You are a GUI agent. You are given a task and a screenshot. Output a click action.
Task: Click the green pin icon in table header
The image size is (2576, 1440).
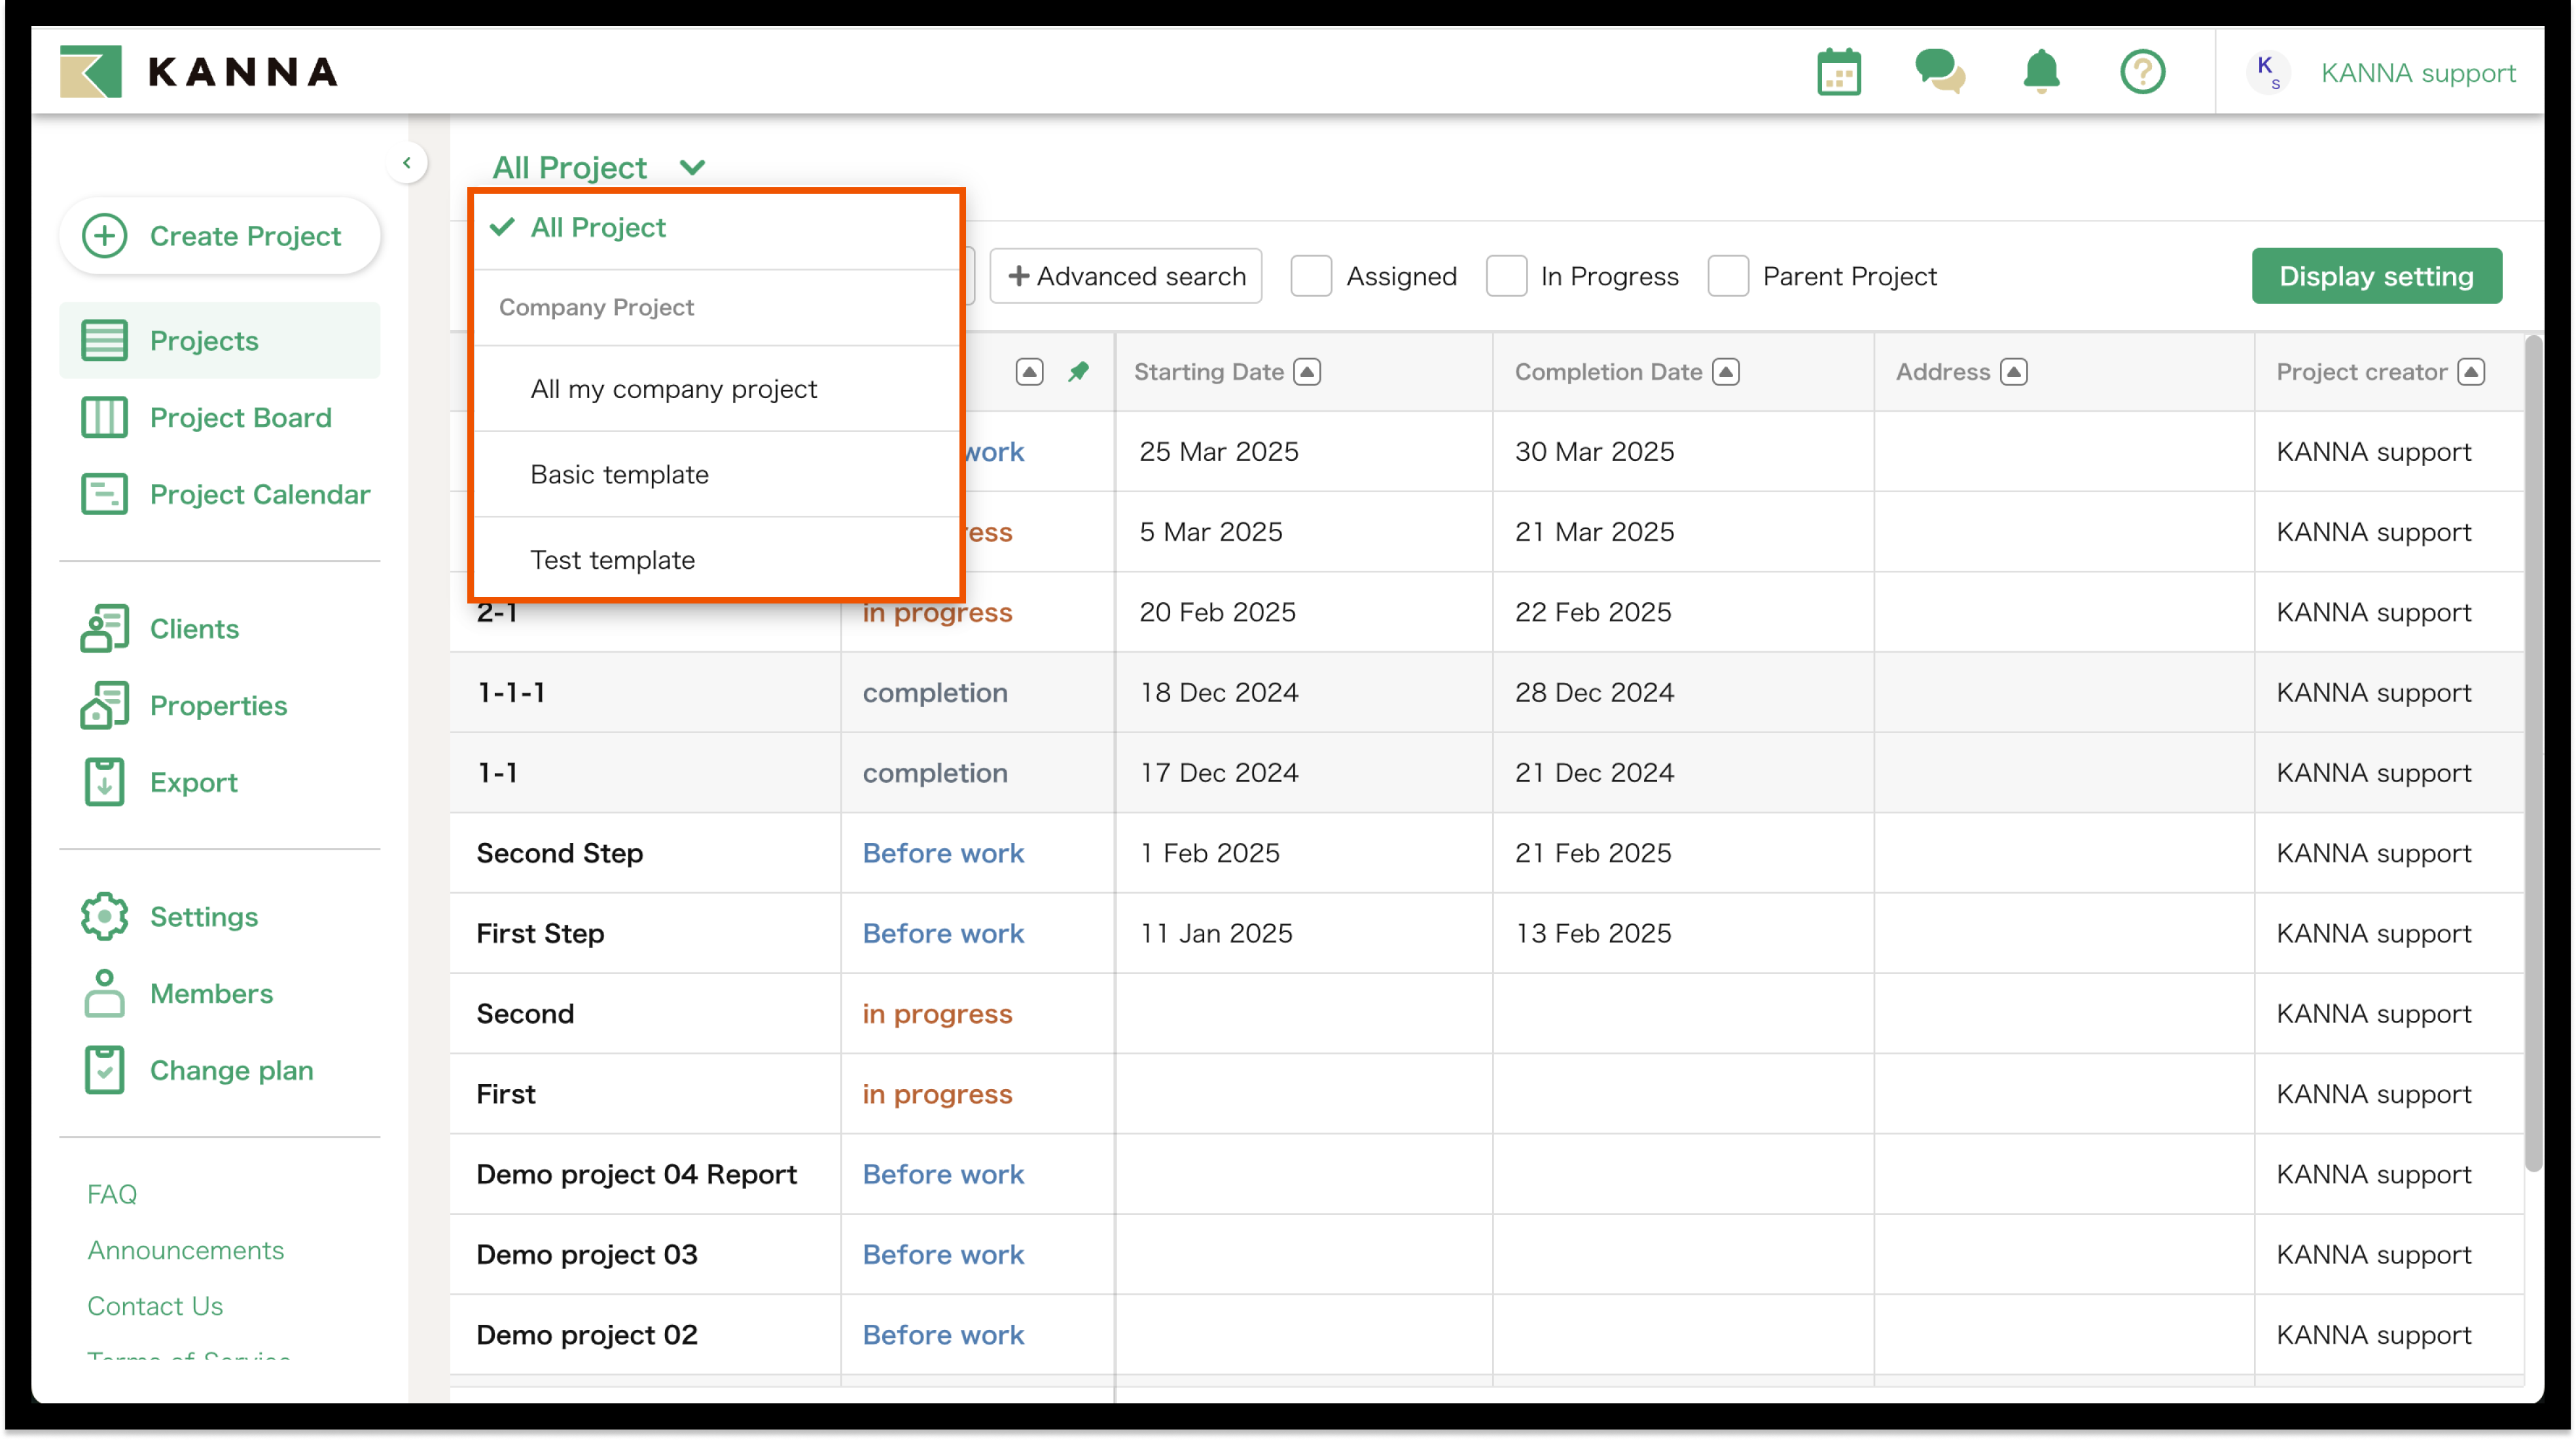[1078, 372]
